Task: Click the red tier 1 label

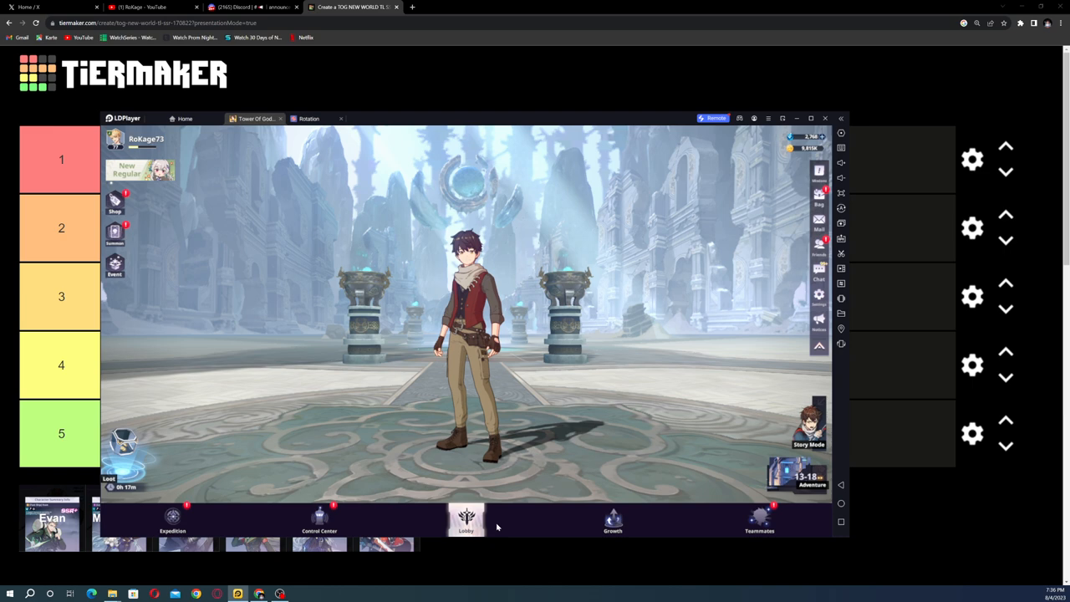Action: (x=60, y=160)
